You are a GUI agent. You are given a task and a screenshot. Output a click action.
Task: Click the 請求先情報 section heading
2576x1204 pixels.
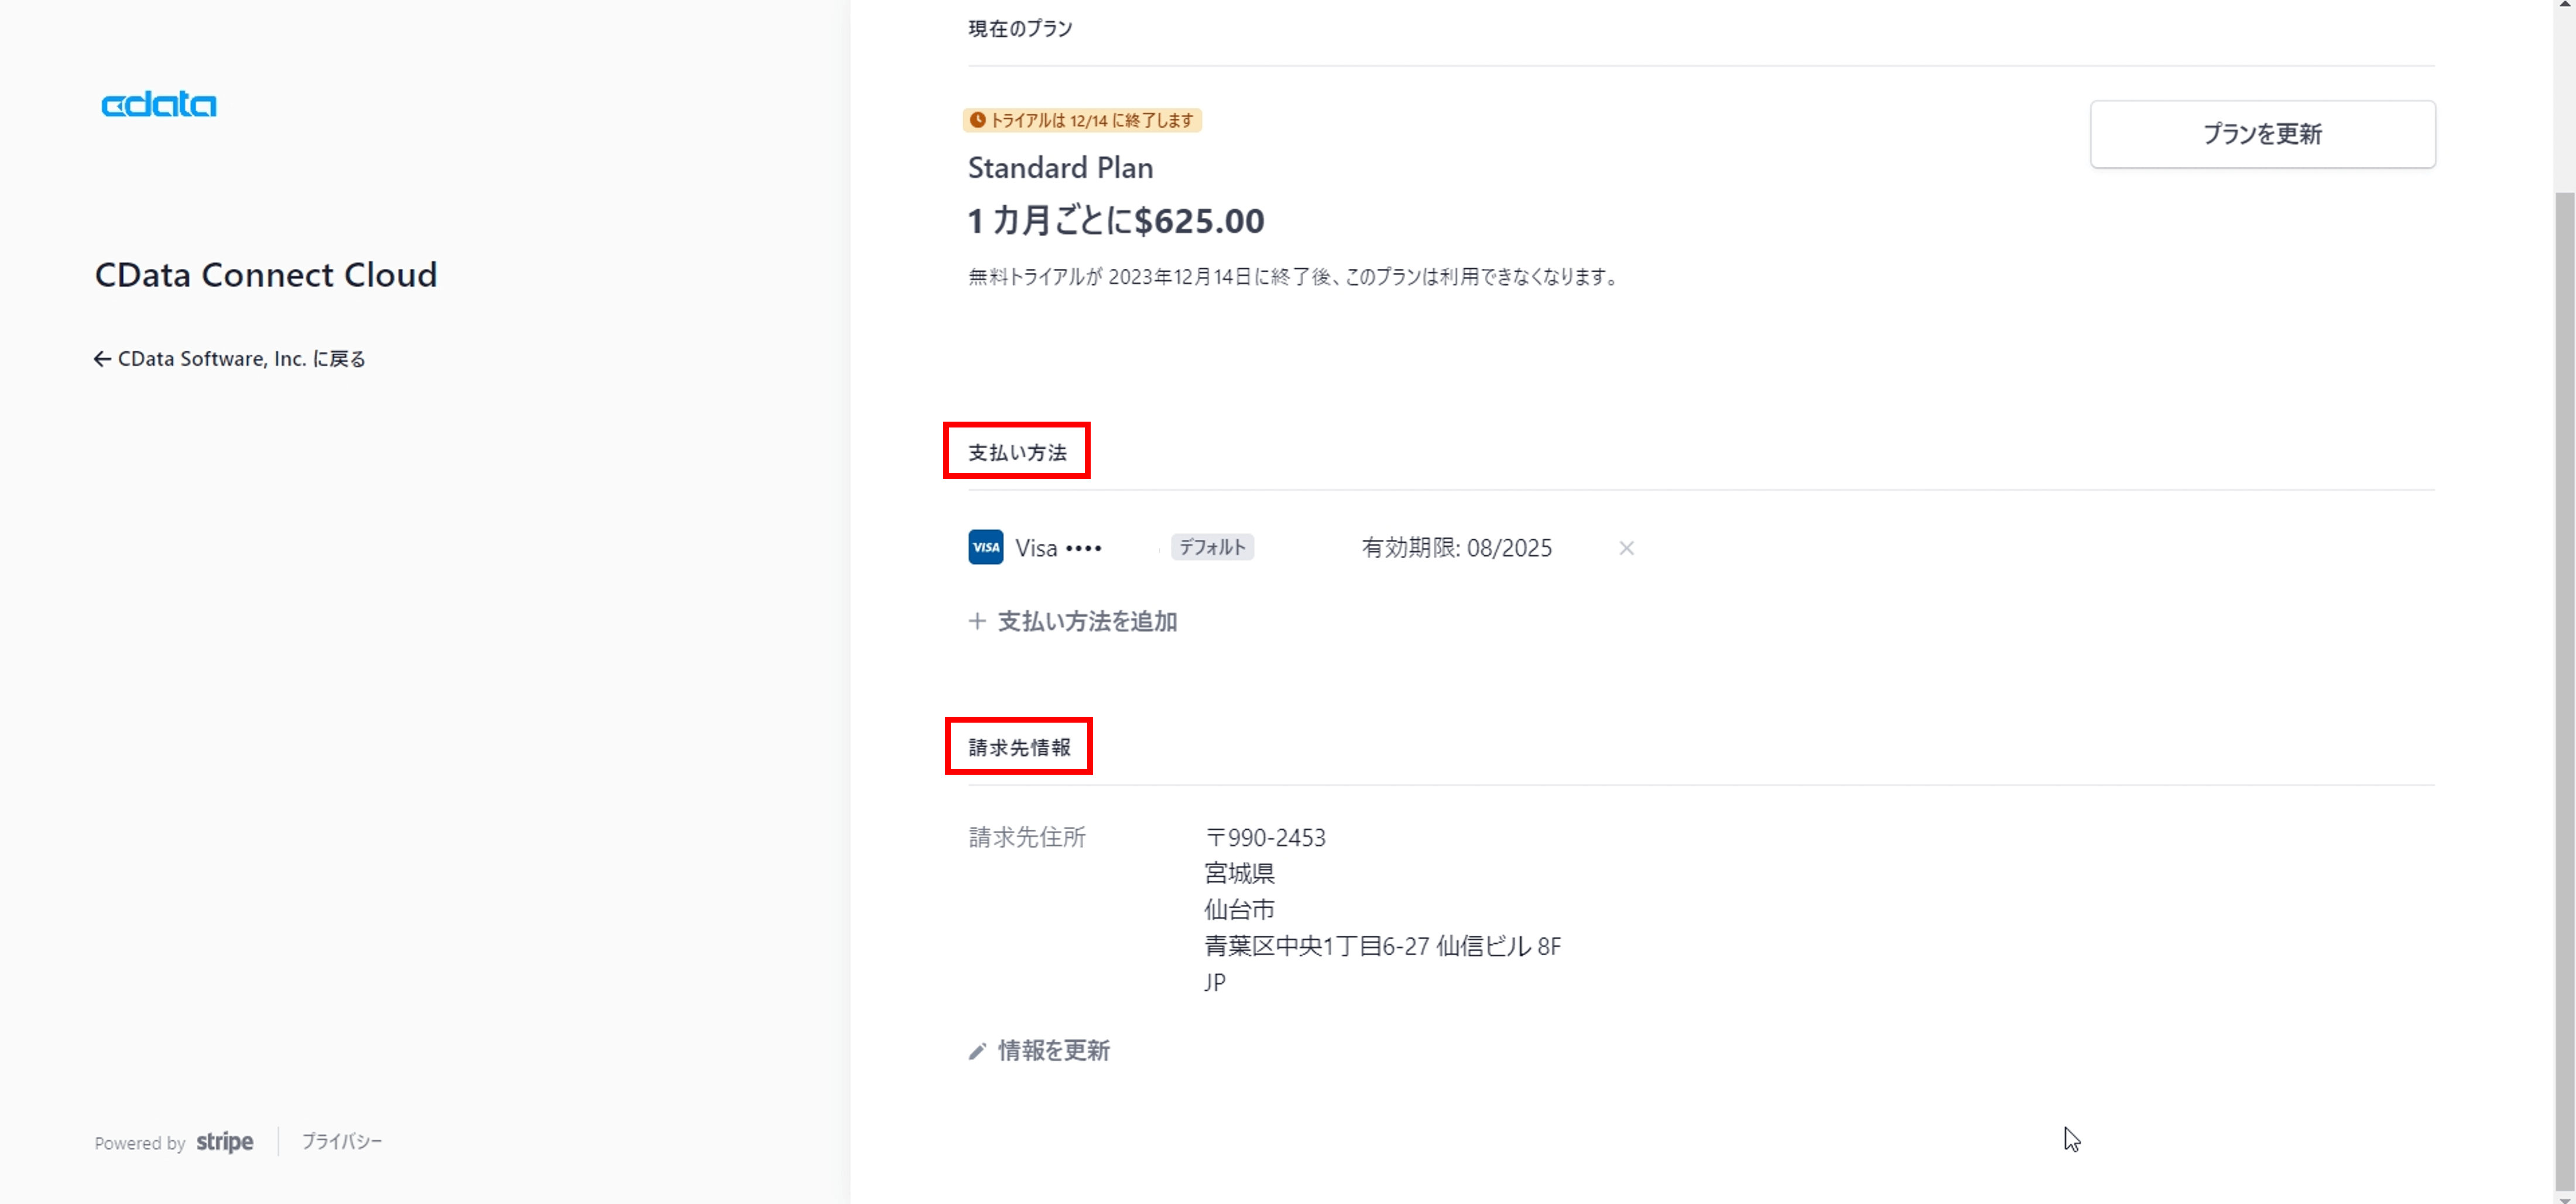(x=1019, y=747)
